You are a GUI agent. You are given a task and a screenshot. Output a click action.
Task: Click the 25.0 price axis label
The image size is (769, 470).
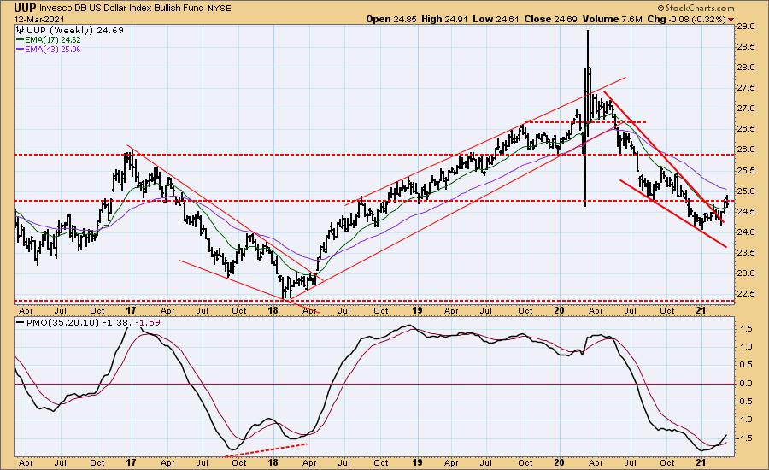pyautogui.click(x=745, y=191)
